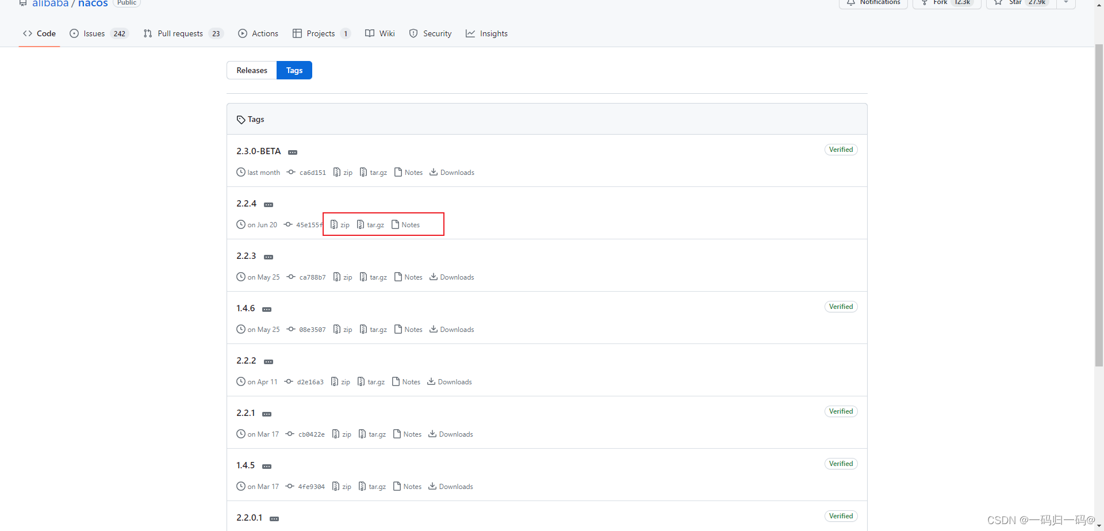Open the Wiki tab
Screen dimensions: 1104x531
click(x=380, y=33)
